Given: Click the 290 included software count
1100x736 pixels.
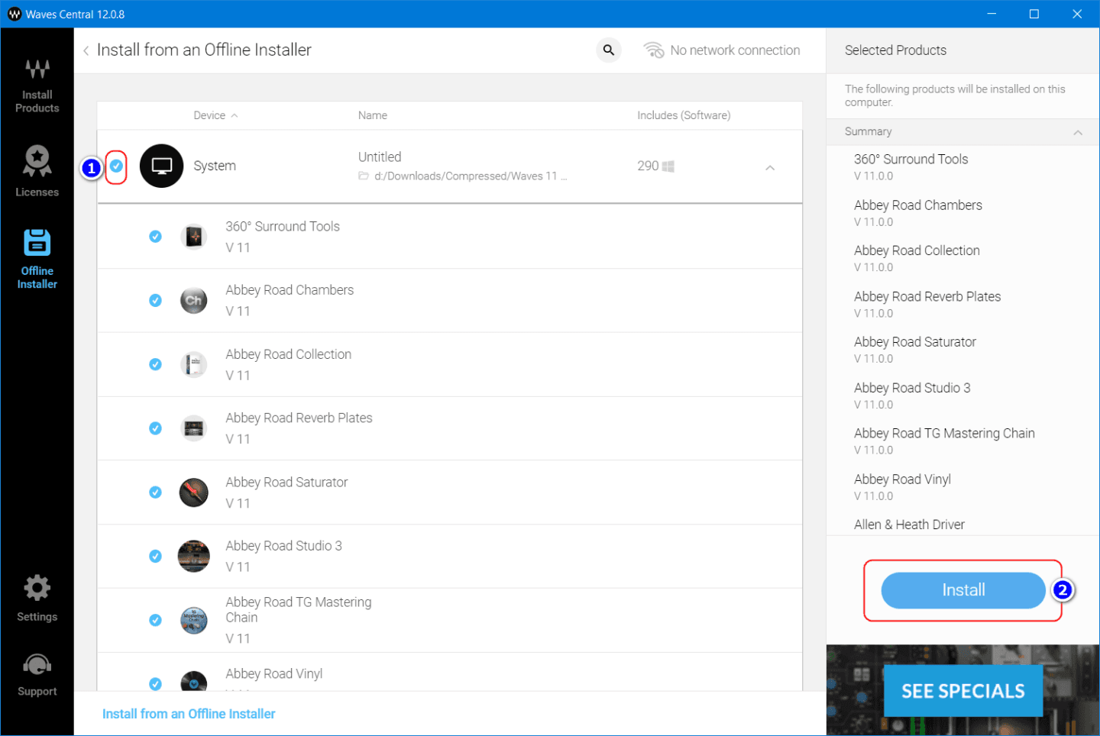Looking at the screenshot, I should click(648, 166).
